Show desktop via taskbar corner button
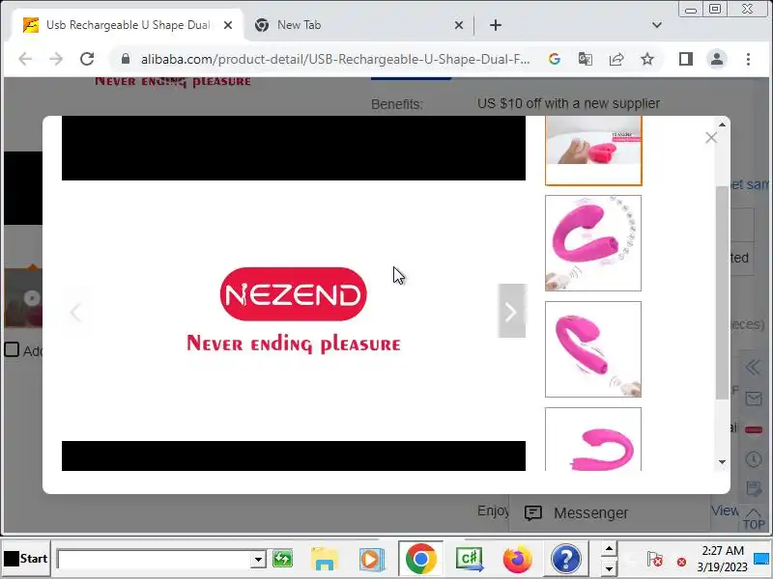This screenshot has width=773, height=579. point(762,559)
